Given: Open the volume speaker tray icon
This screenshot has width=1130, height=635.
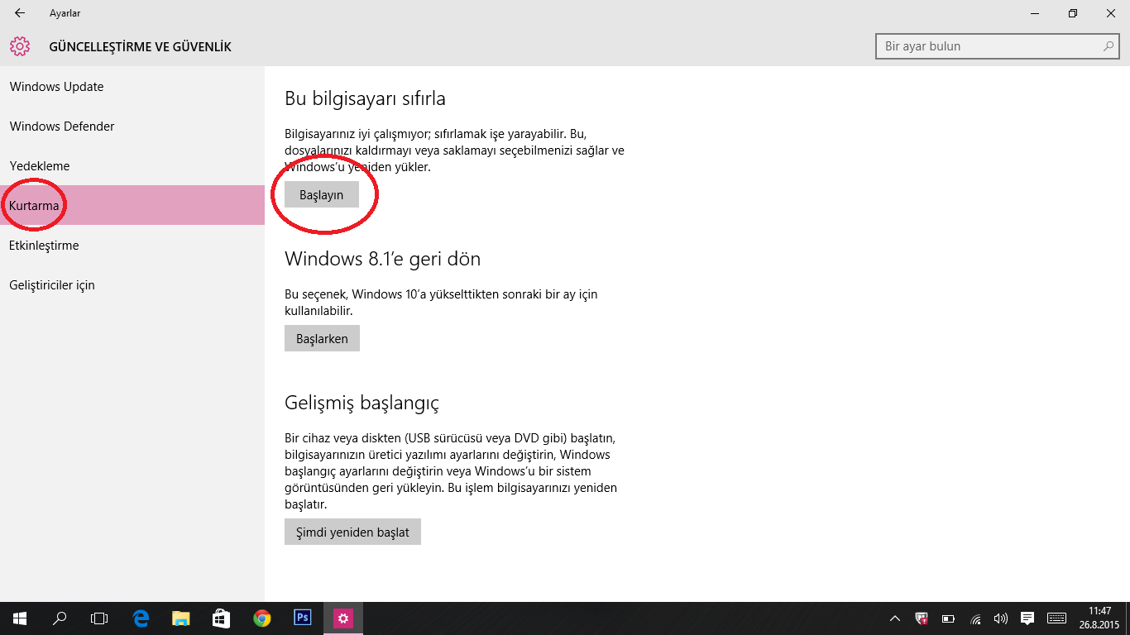Looking at the screenshot, I should point(1001,618).
